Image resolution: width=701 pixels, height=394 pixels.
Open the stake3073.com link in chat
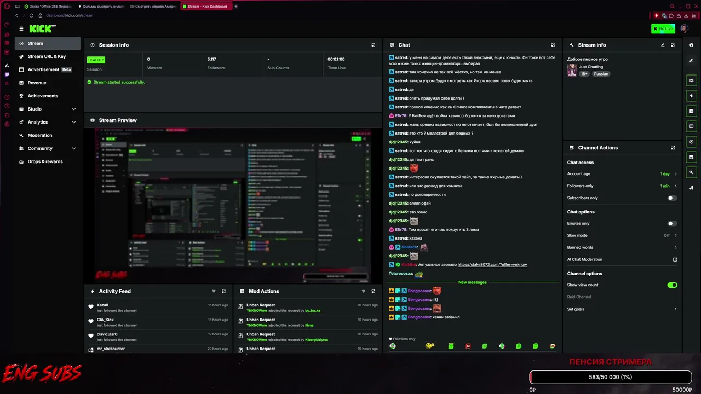[492, 265]
